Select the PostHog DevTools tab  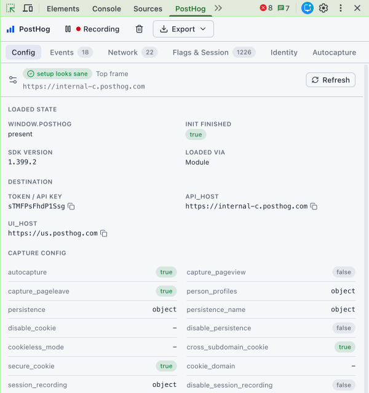(190, 9)
